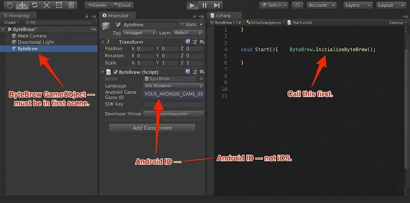This screenshot has height=203, width=410.
Task: Open the Language dropdown Site (ByteBrew)
Action: (x=173, y=85)
